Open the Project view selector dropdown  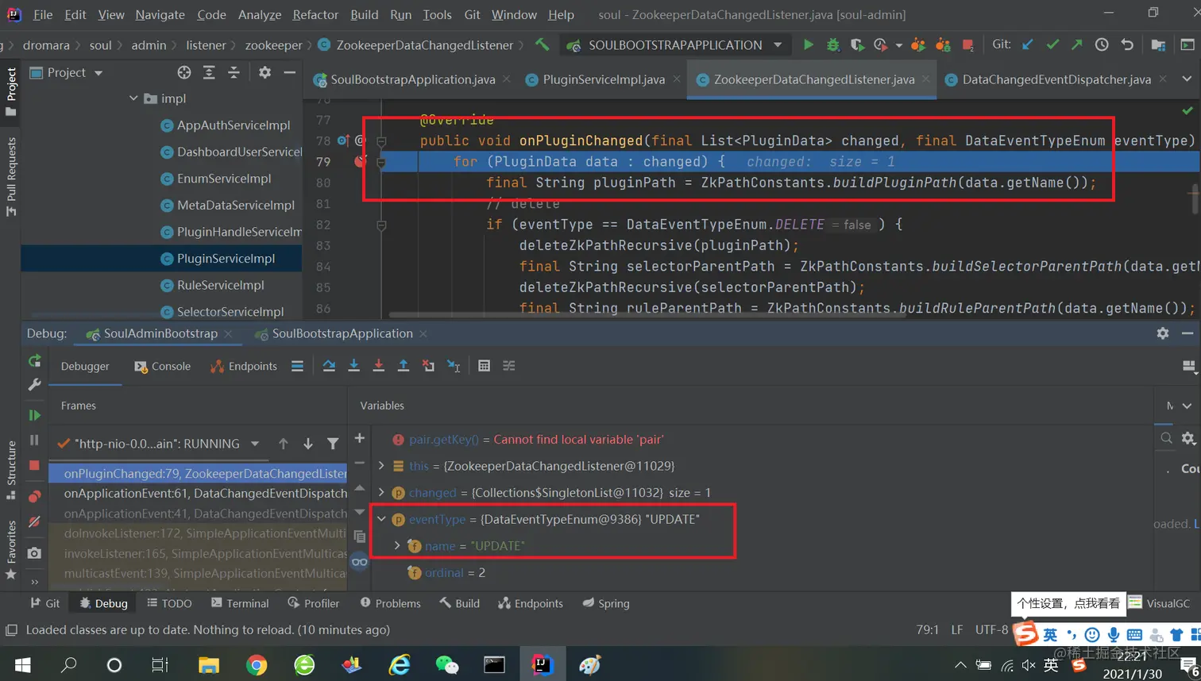pos(98,73)
